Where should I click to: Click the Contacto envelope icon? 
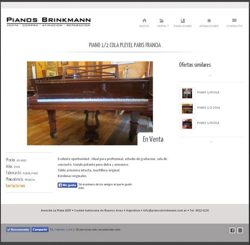pyautogui.click(x=234, y=20)
